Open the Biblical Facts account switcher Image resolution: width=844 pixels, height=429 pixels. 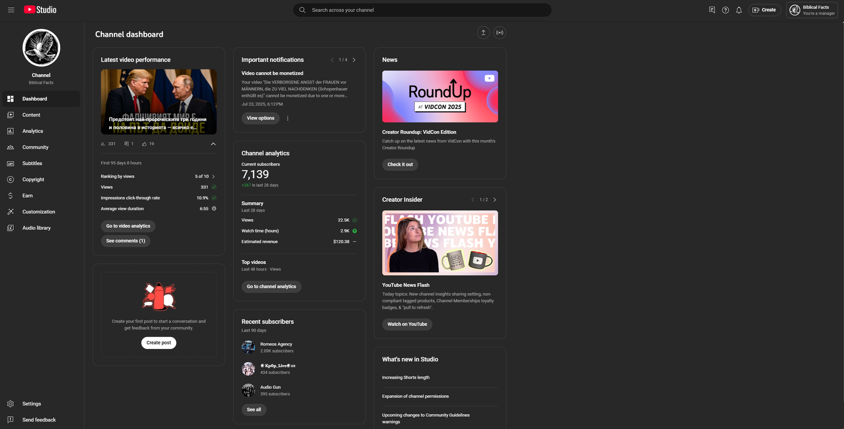[812, 10]
